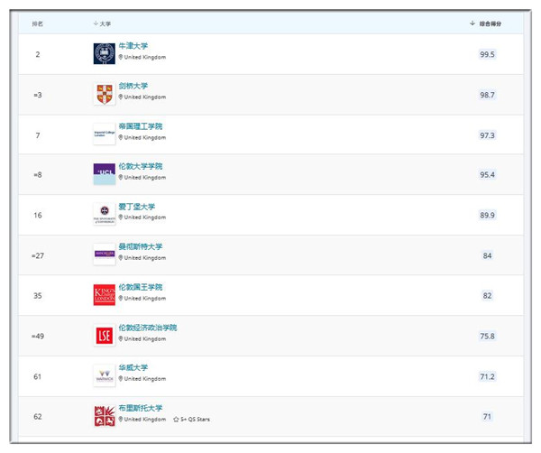The height and width of the screenshot is (453, 541).
Task: Open the University of Edinburgh logo
Action: coord(105,214)
